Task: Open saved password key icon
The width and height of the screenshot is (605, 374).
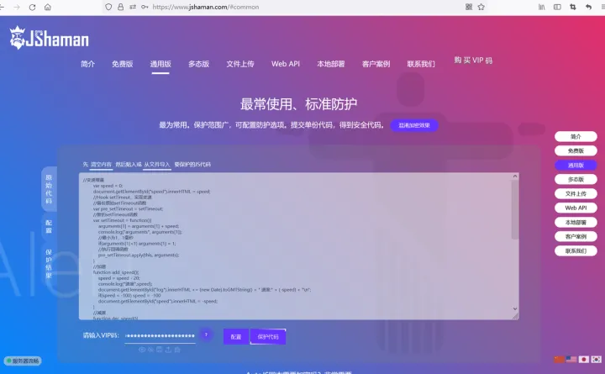Action: click(145, 7)
